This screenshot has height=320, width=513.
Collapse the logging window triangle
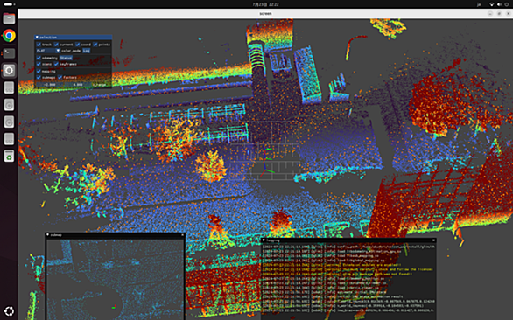[x=264, y=240]
